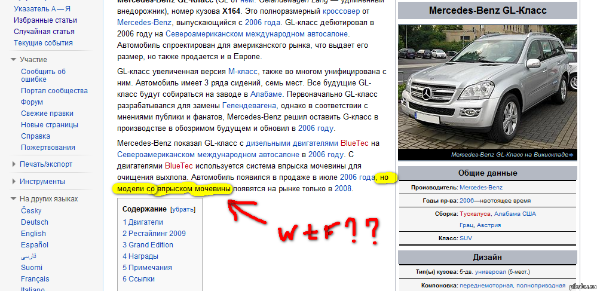
Task: Jump to section 6 Ссылки
Action: (139, 279)
